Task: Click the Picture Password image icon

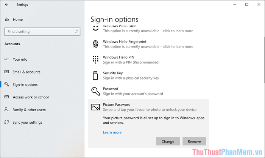Action: click(x=95, y=107)
